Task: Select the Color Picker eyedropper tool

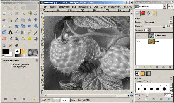Action: [x=17, y=20]
